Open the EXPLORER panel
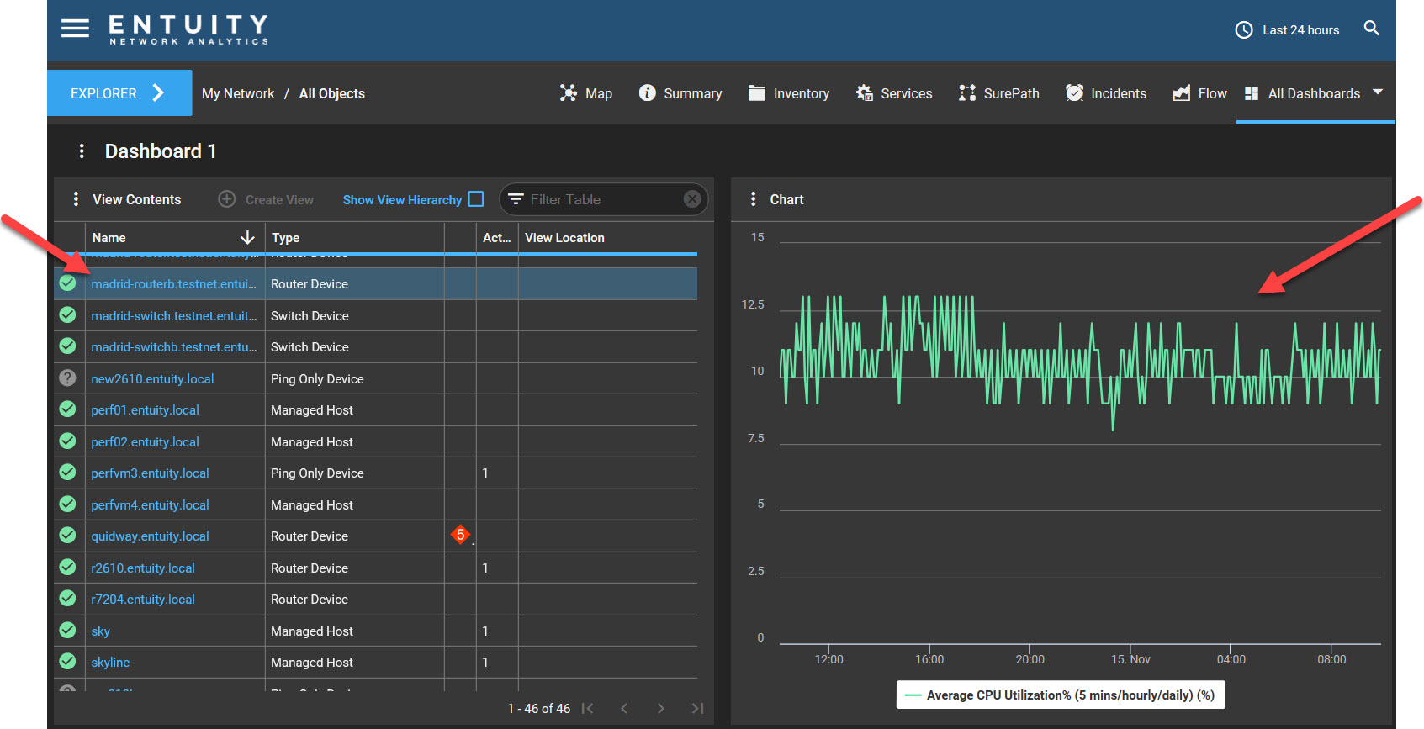This screenshot has width=1424, height=729. tap(119, 93)
